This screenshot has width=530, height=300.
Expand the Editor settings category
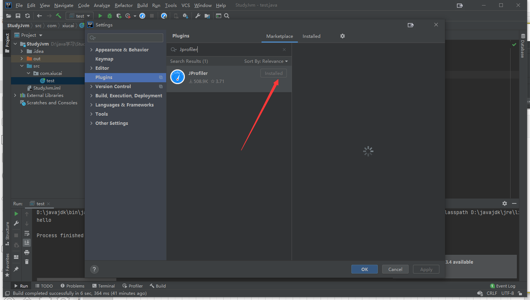[x=91, y=68]
